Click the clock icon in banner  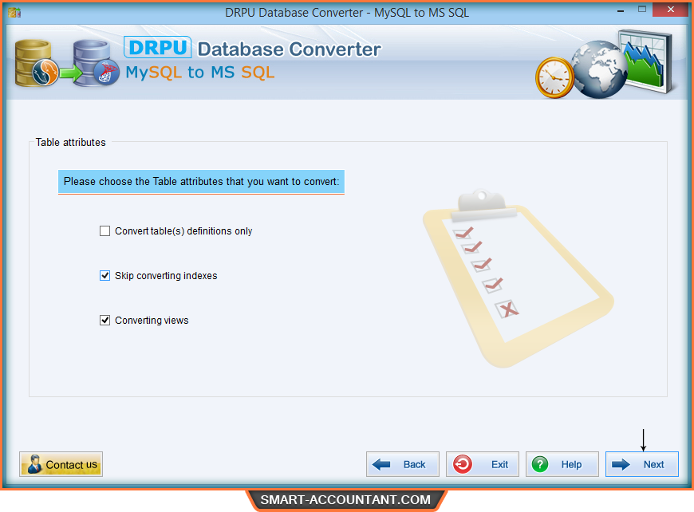[554, 77]
